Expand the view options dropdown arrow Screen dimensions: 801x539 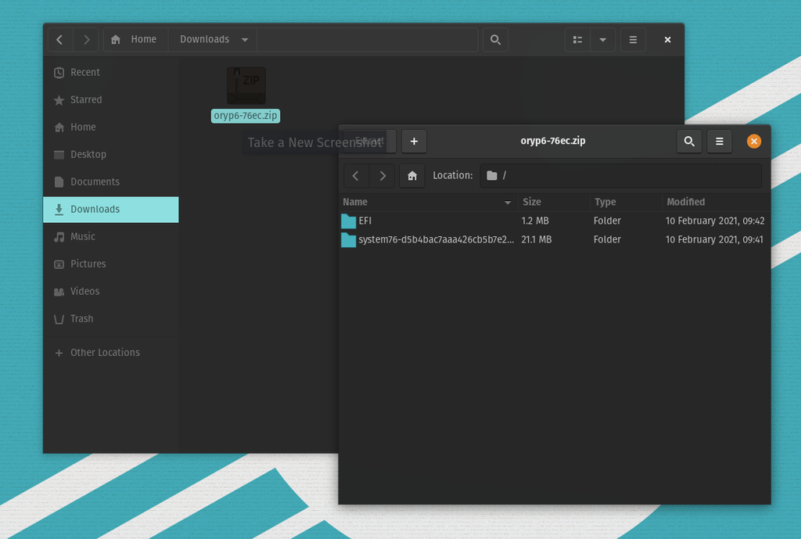(602, 40)
